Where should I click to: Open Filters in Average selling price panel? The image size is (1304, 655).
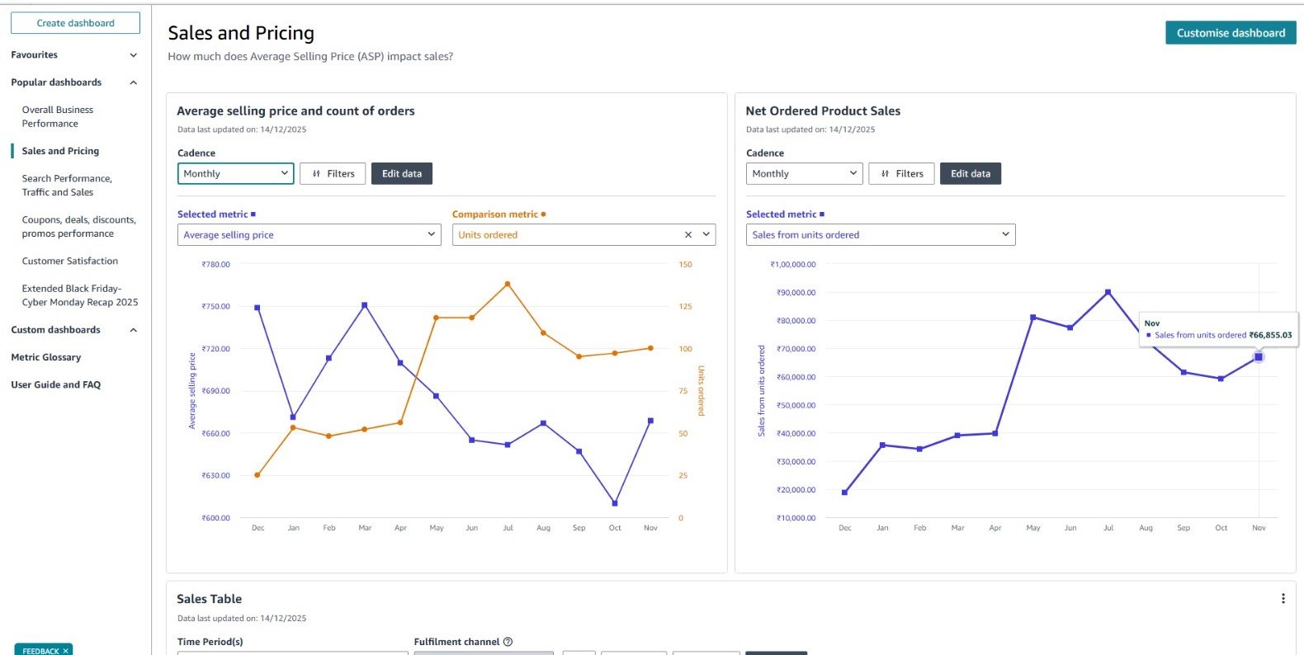click(x=333, y=174)
